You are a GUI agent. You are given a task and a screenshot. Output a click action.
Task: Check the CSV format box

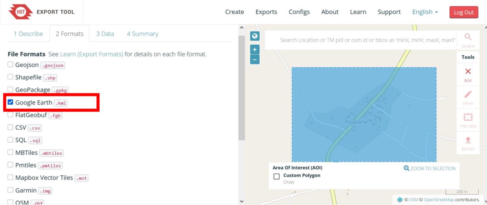click(11, 127)
